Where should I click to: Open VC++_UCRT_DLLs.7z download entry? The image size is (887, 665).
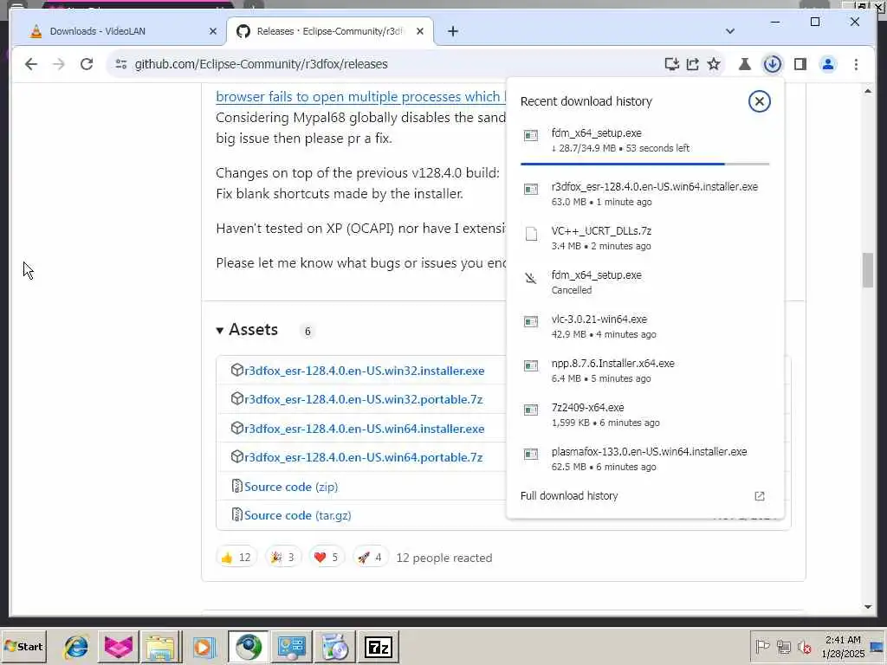point(644,237)
